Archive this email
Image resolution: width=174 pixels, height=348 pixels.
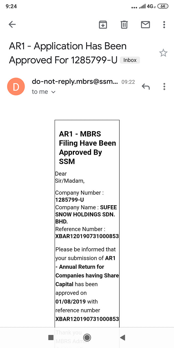103,25
